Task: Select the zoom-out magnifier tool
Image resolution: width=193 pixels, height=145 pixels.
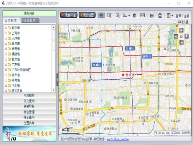Action: click(x=118, y=16)
